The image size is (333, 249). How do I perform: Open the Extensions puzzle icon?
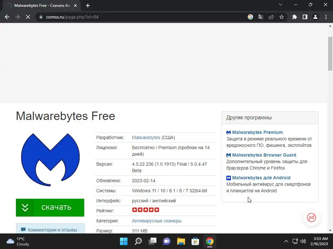pyautogui.click(x=295, y=17)
